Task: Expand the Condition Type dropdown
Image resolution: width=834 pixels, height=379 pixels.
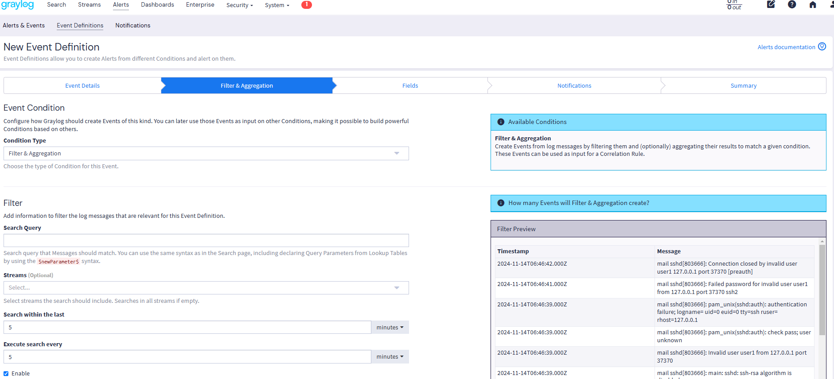Action: [206, 154]
